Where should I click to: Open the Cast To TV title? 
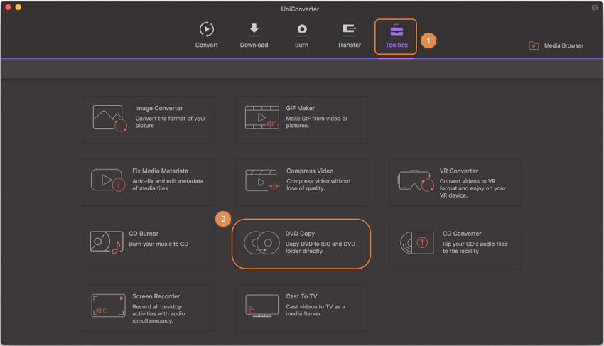point(301,296)
